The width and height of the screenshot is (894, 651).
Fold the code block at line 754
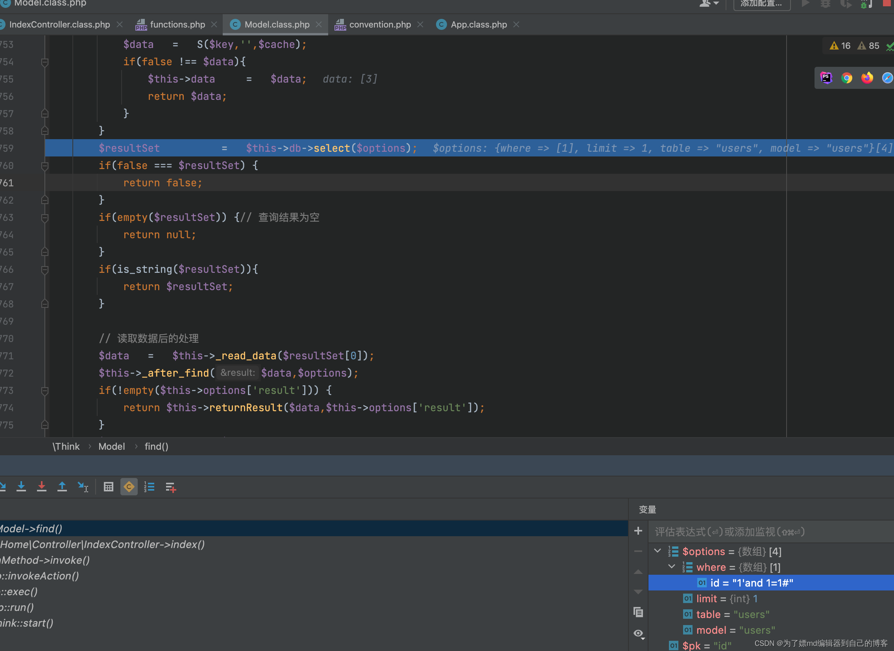click(x=45, y=62)
